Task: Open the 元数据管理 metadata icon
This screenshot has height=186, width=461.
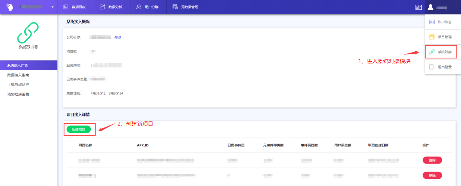Action: coord(175,7)
